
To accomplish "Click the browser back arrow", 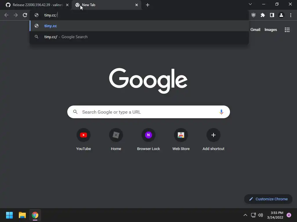I will [6, 15].
